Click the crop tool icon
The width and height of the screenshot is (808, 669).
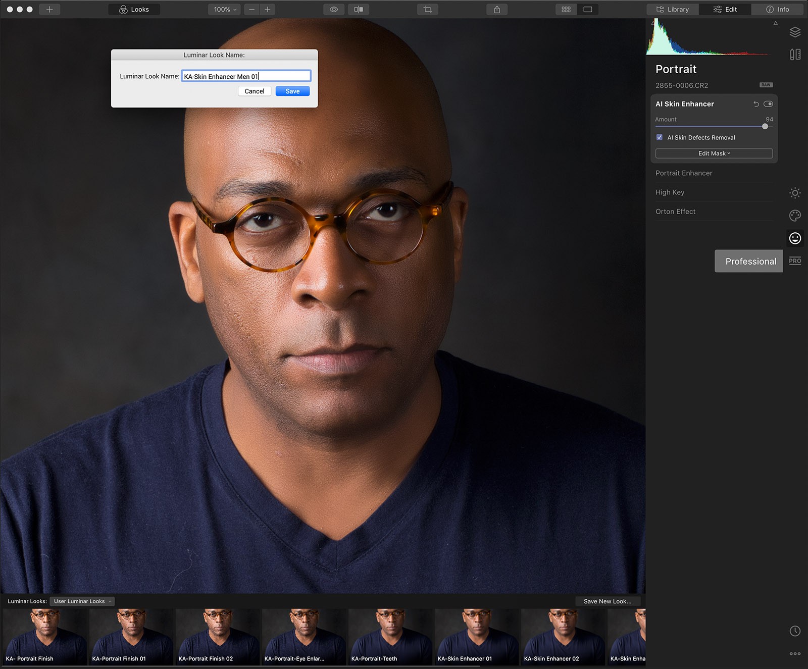[428, 10]
